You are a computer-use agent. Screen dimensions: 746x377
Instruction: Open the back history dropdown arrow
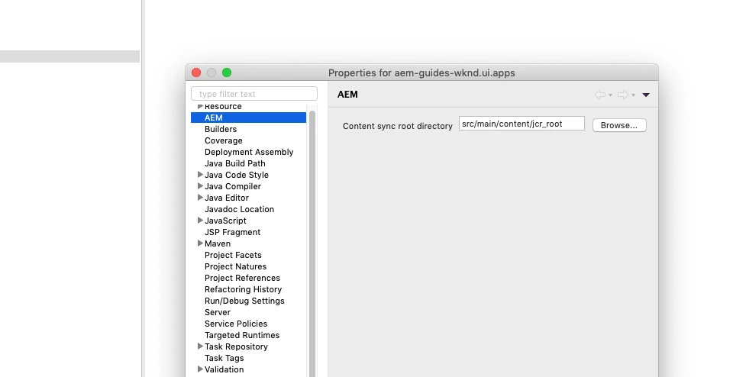tap(610, 95)
